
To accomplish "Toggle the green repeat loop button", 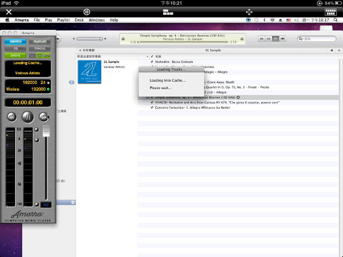I will pyautogui.click(x=40, y=56).
